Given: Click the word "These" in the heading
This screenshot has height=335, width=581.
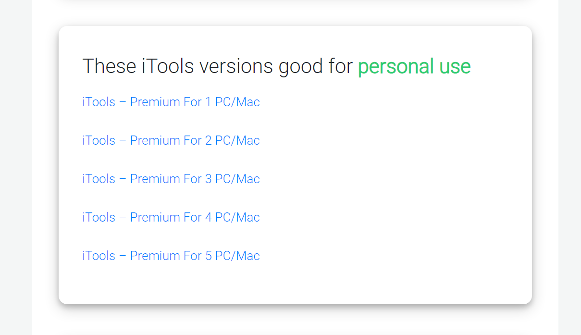Looking at the screenshot, I should pyautogui.click(x=109, y=66).
